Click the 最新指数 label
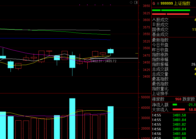Screen dimensions: 196x139 pos(160,40)
